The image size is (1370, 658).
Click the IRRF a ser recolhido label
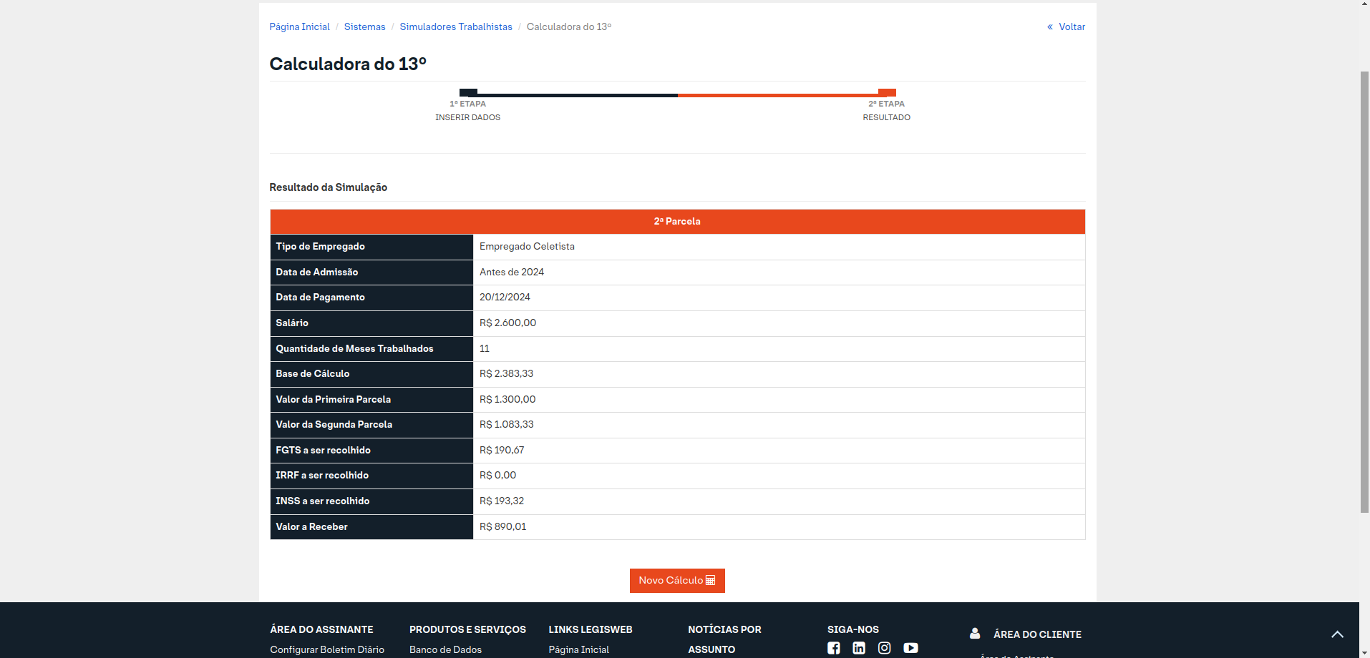[322, 476]
